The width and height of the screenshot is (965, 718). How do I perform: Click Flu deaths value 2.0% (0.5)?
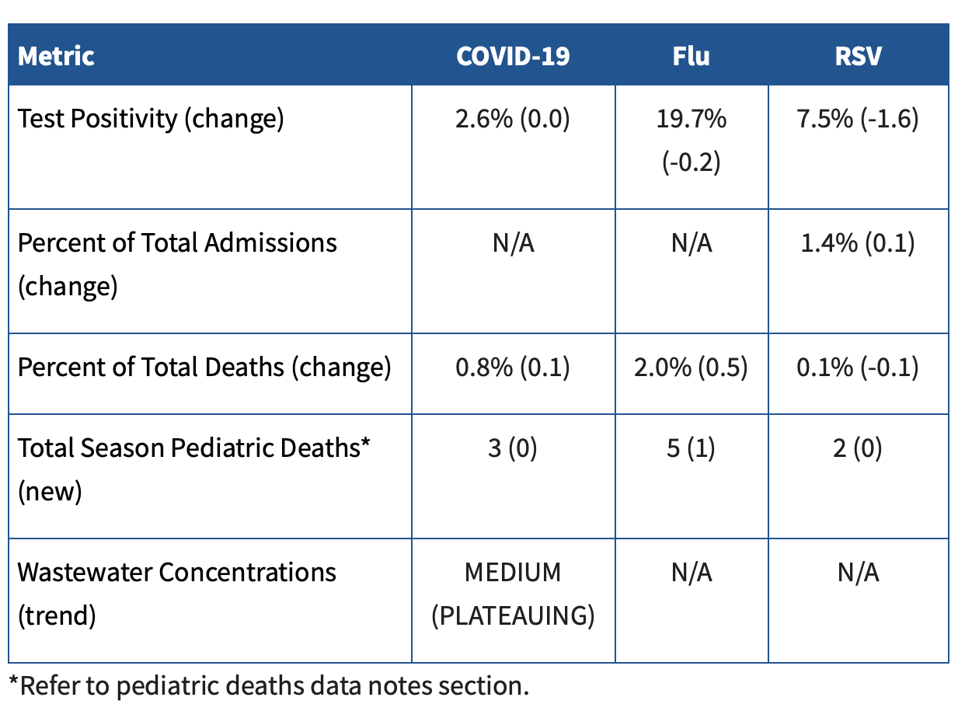(x=692, y=367)
